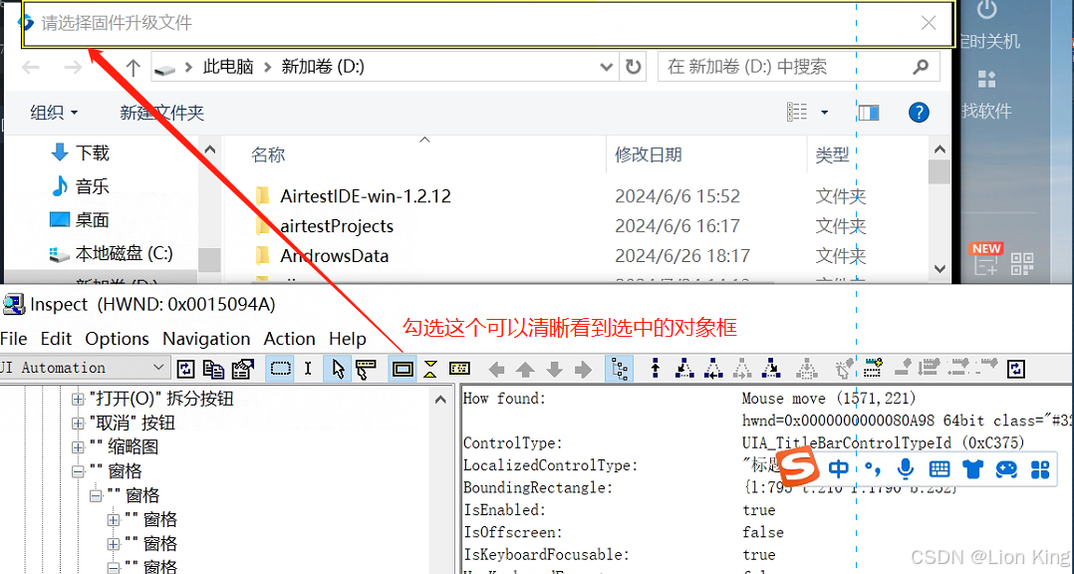Click the gray up navigation arrow in Inspect
1074x574 pixels.
tap(525, 370)
